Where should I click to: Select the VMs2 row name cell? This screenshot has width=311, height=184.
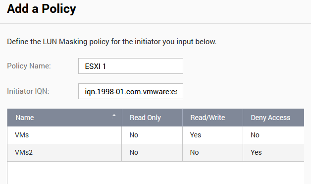coord(64,152)
